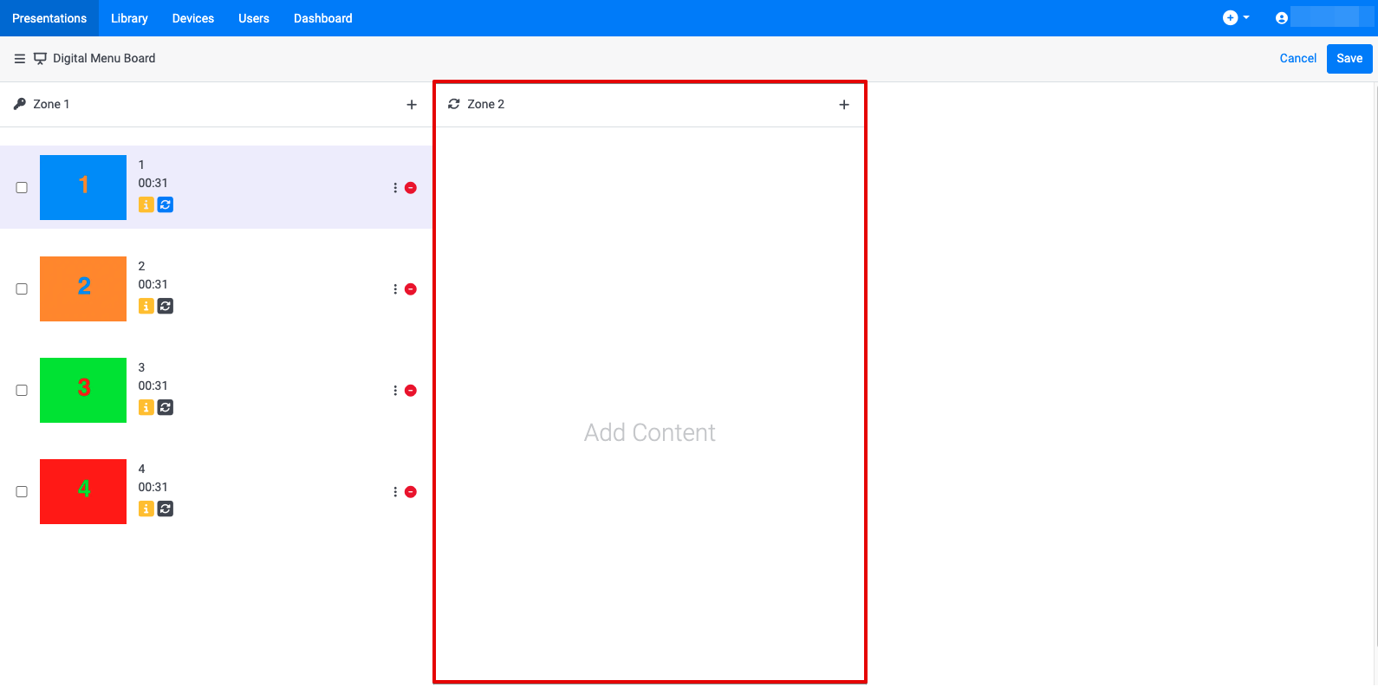Select the blue thumbnail labeled 1
Screen dimensions: 1378x687
point(83,188)
